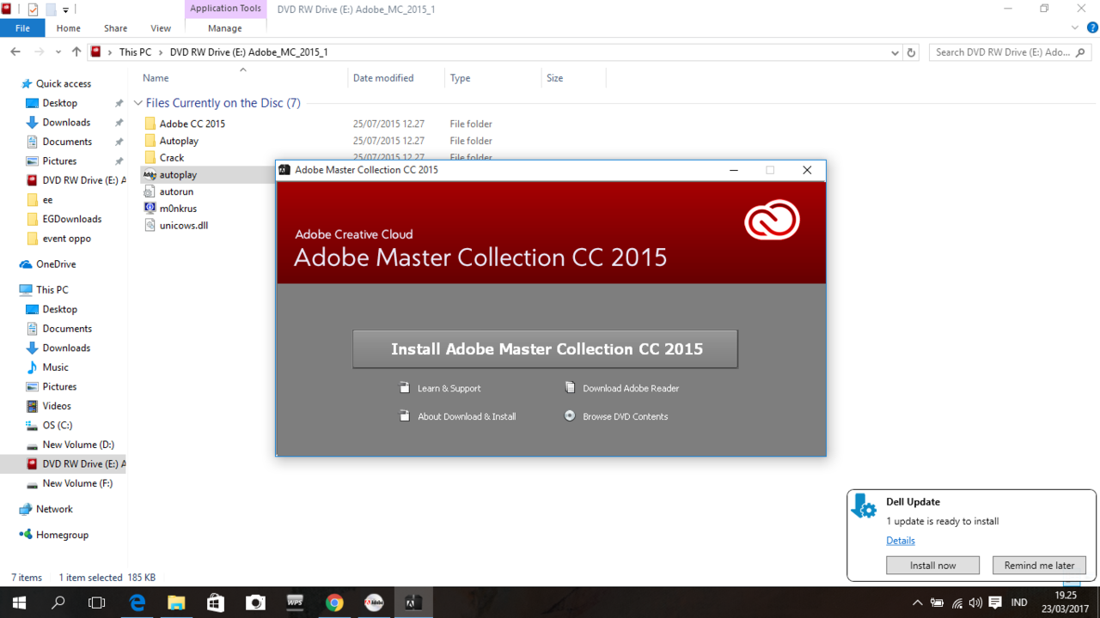The image size is (1100, 618).
Task: Go back with Explorer back arrow
Action: pos(15,52)
